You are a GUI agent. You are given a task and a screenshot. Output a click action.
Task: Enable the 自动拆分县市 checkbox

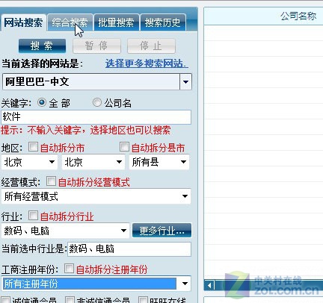pyautogui.click(x=124, y=147)
